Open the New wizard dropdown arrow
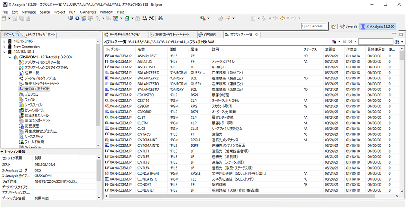Viewport: 406px width, 208px height. pos(9,18)
